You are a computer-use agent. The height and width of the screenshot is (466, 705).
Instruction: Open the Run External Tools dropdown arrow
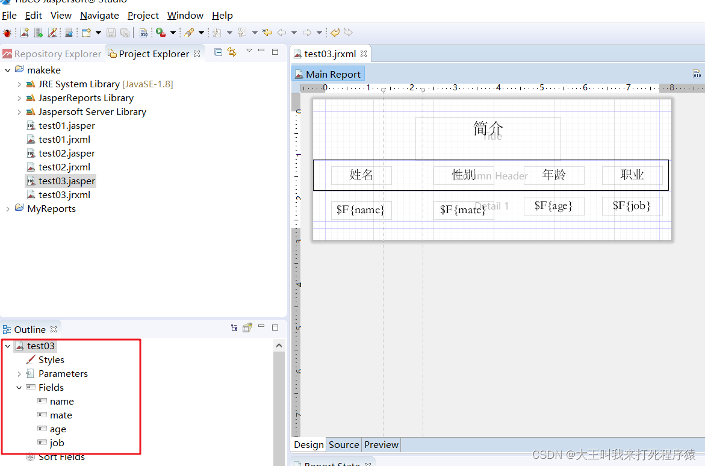[173, 33]
